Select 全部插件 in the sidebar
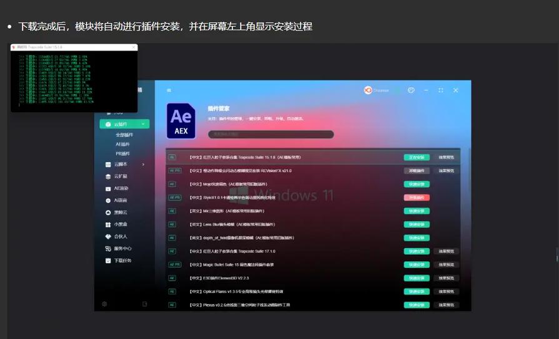 (x=124, y=135)
